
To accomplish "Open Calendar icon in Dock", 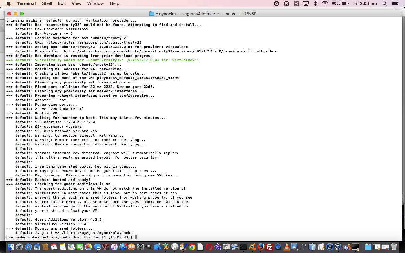I will coord(54,247).
